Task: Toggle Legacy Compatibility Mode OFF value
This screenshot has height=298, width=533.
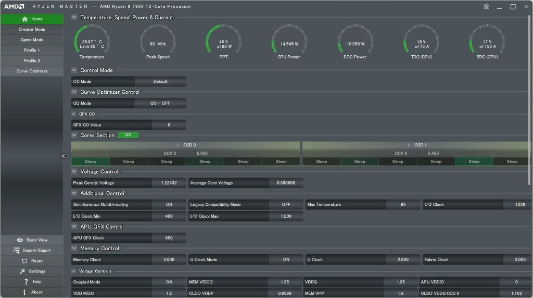Action: (x=286, y=205)
